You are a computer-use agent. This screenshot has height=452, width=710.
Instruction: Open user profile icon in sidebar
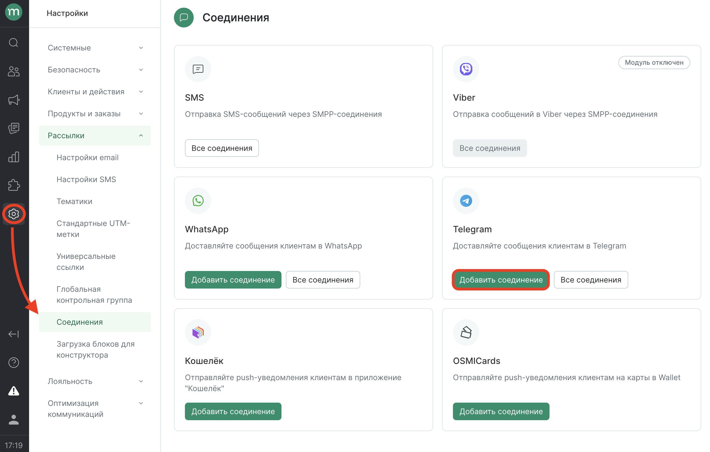(x=13, y=419)
